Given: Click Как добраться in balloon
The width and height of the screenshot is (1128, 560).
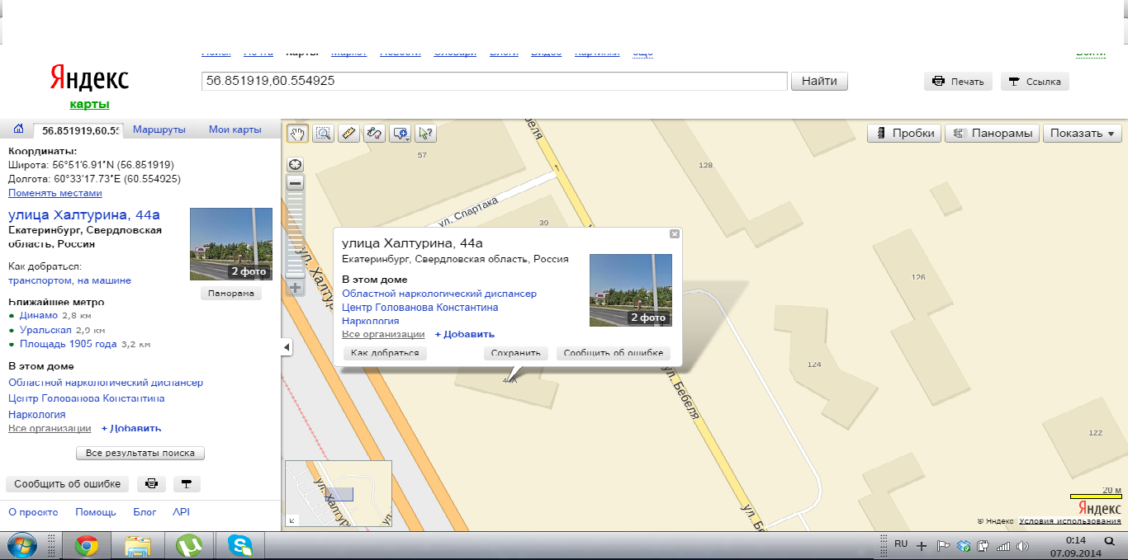Looking at the screenshot, I should click(385, 353).
